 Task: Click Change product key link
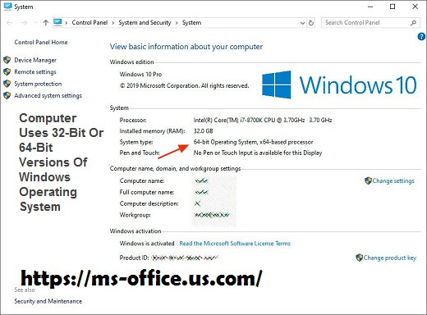click(x=390, y=258)
